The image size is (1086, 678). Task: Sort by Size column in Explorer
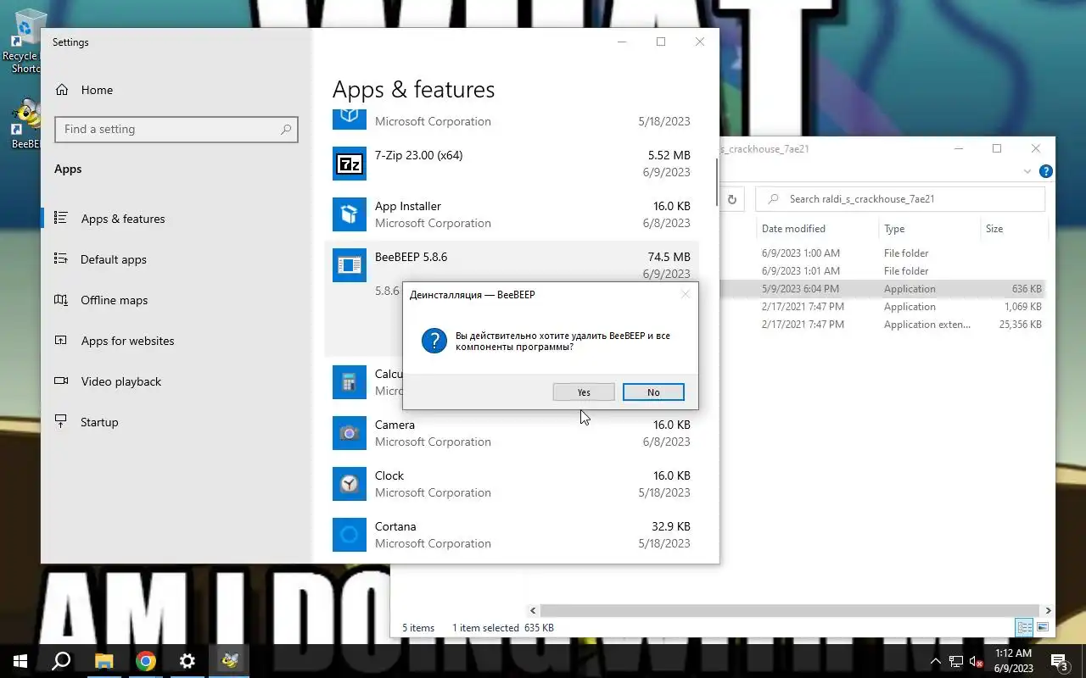click(x=1013, y=229)
